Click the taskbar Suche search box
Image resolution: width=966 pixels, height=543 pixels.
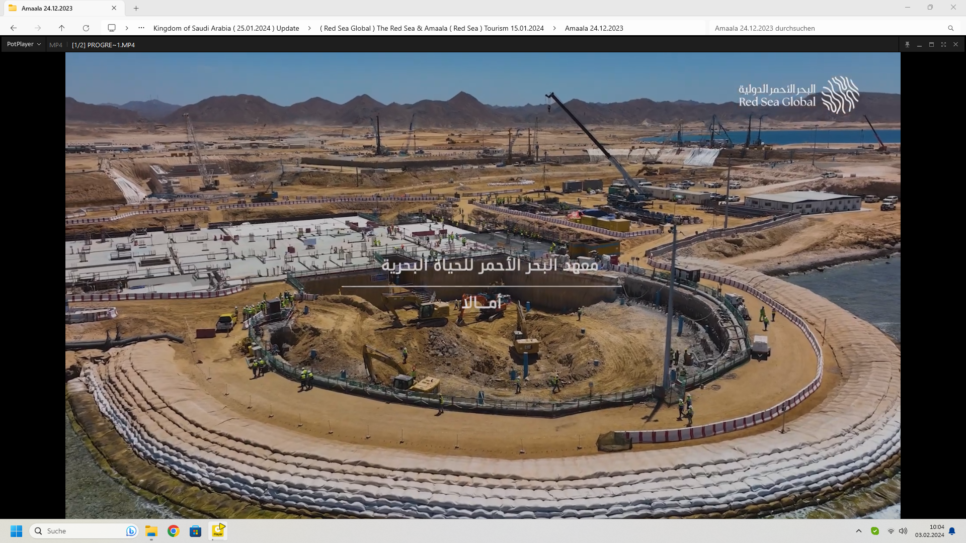pyautogui.click(x=84, y=531)
